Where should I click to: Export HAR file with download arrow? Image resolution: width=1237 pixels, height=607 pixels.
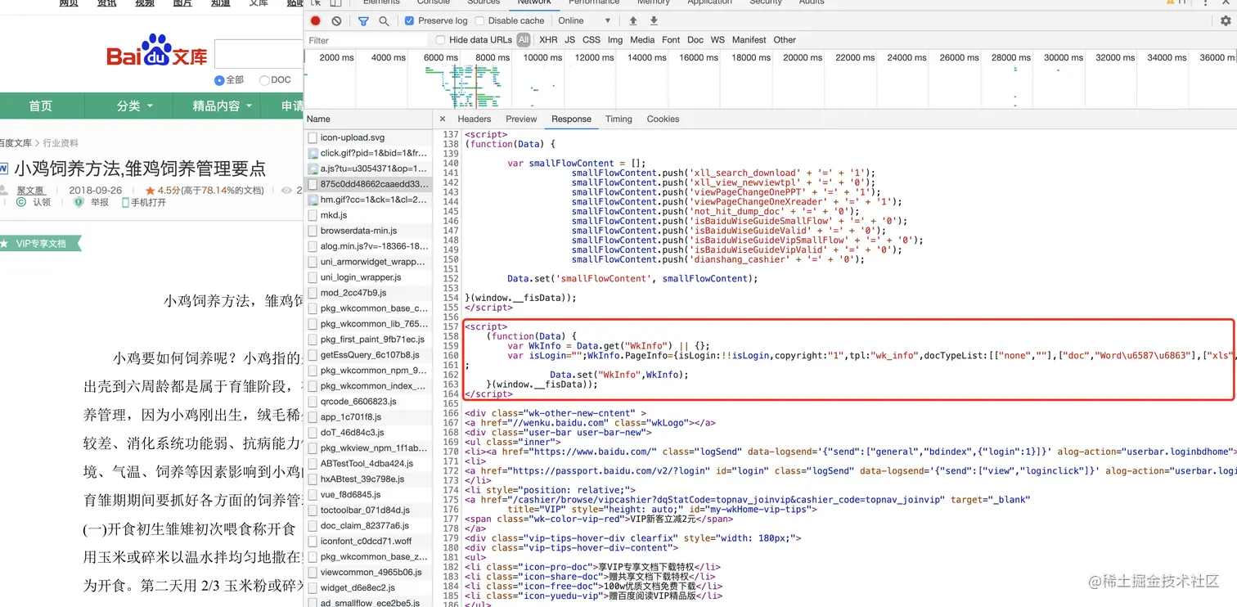(x=654, y=20)
